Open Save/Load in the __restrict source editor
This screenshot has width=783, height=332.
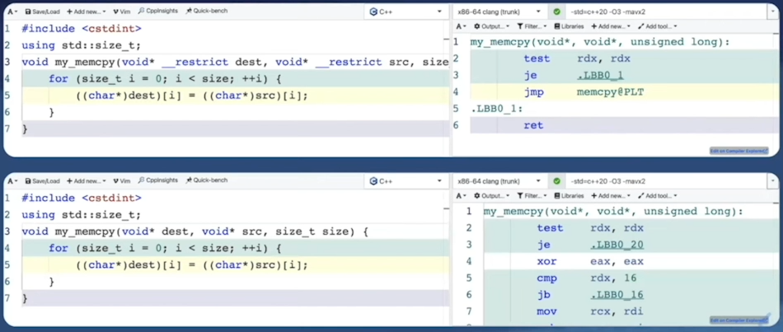pyautogui.click(x=42, y=11)
